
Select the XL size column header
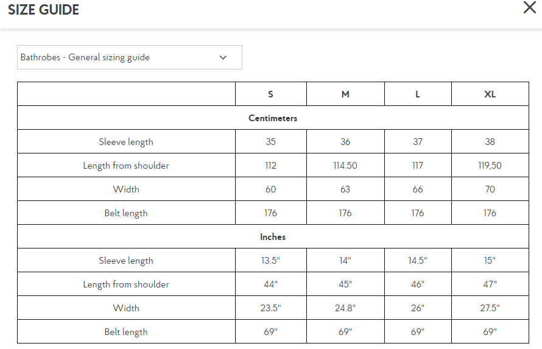(490, 94)
